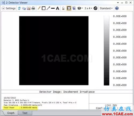Click the copy window icon
The image size is (134, 116).
tap(24, 8)
